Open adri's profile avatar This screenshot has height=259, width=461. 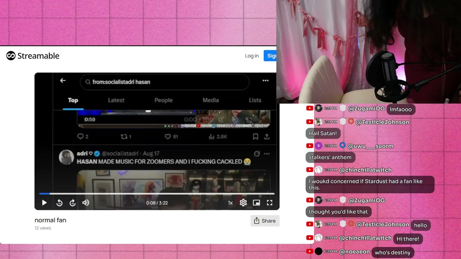pos(67,157)
